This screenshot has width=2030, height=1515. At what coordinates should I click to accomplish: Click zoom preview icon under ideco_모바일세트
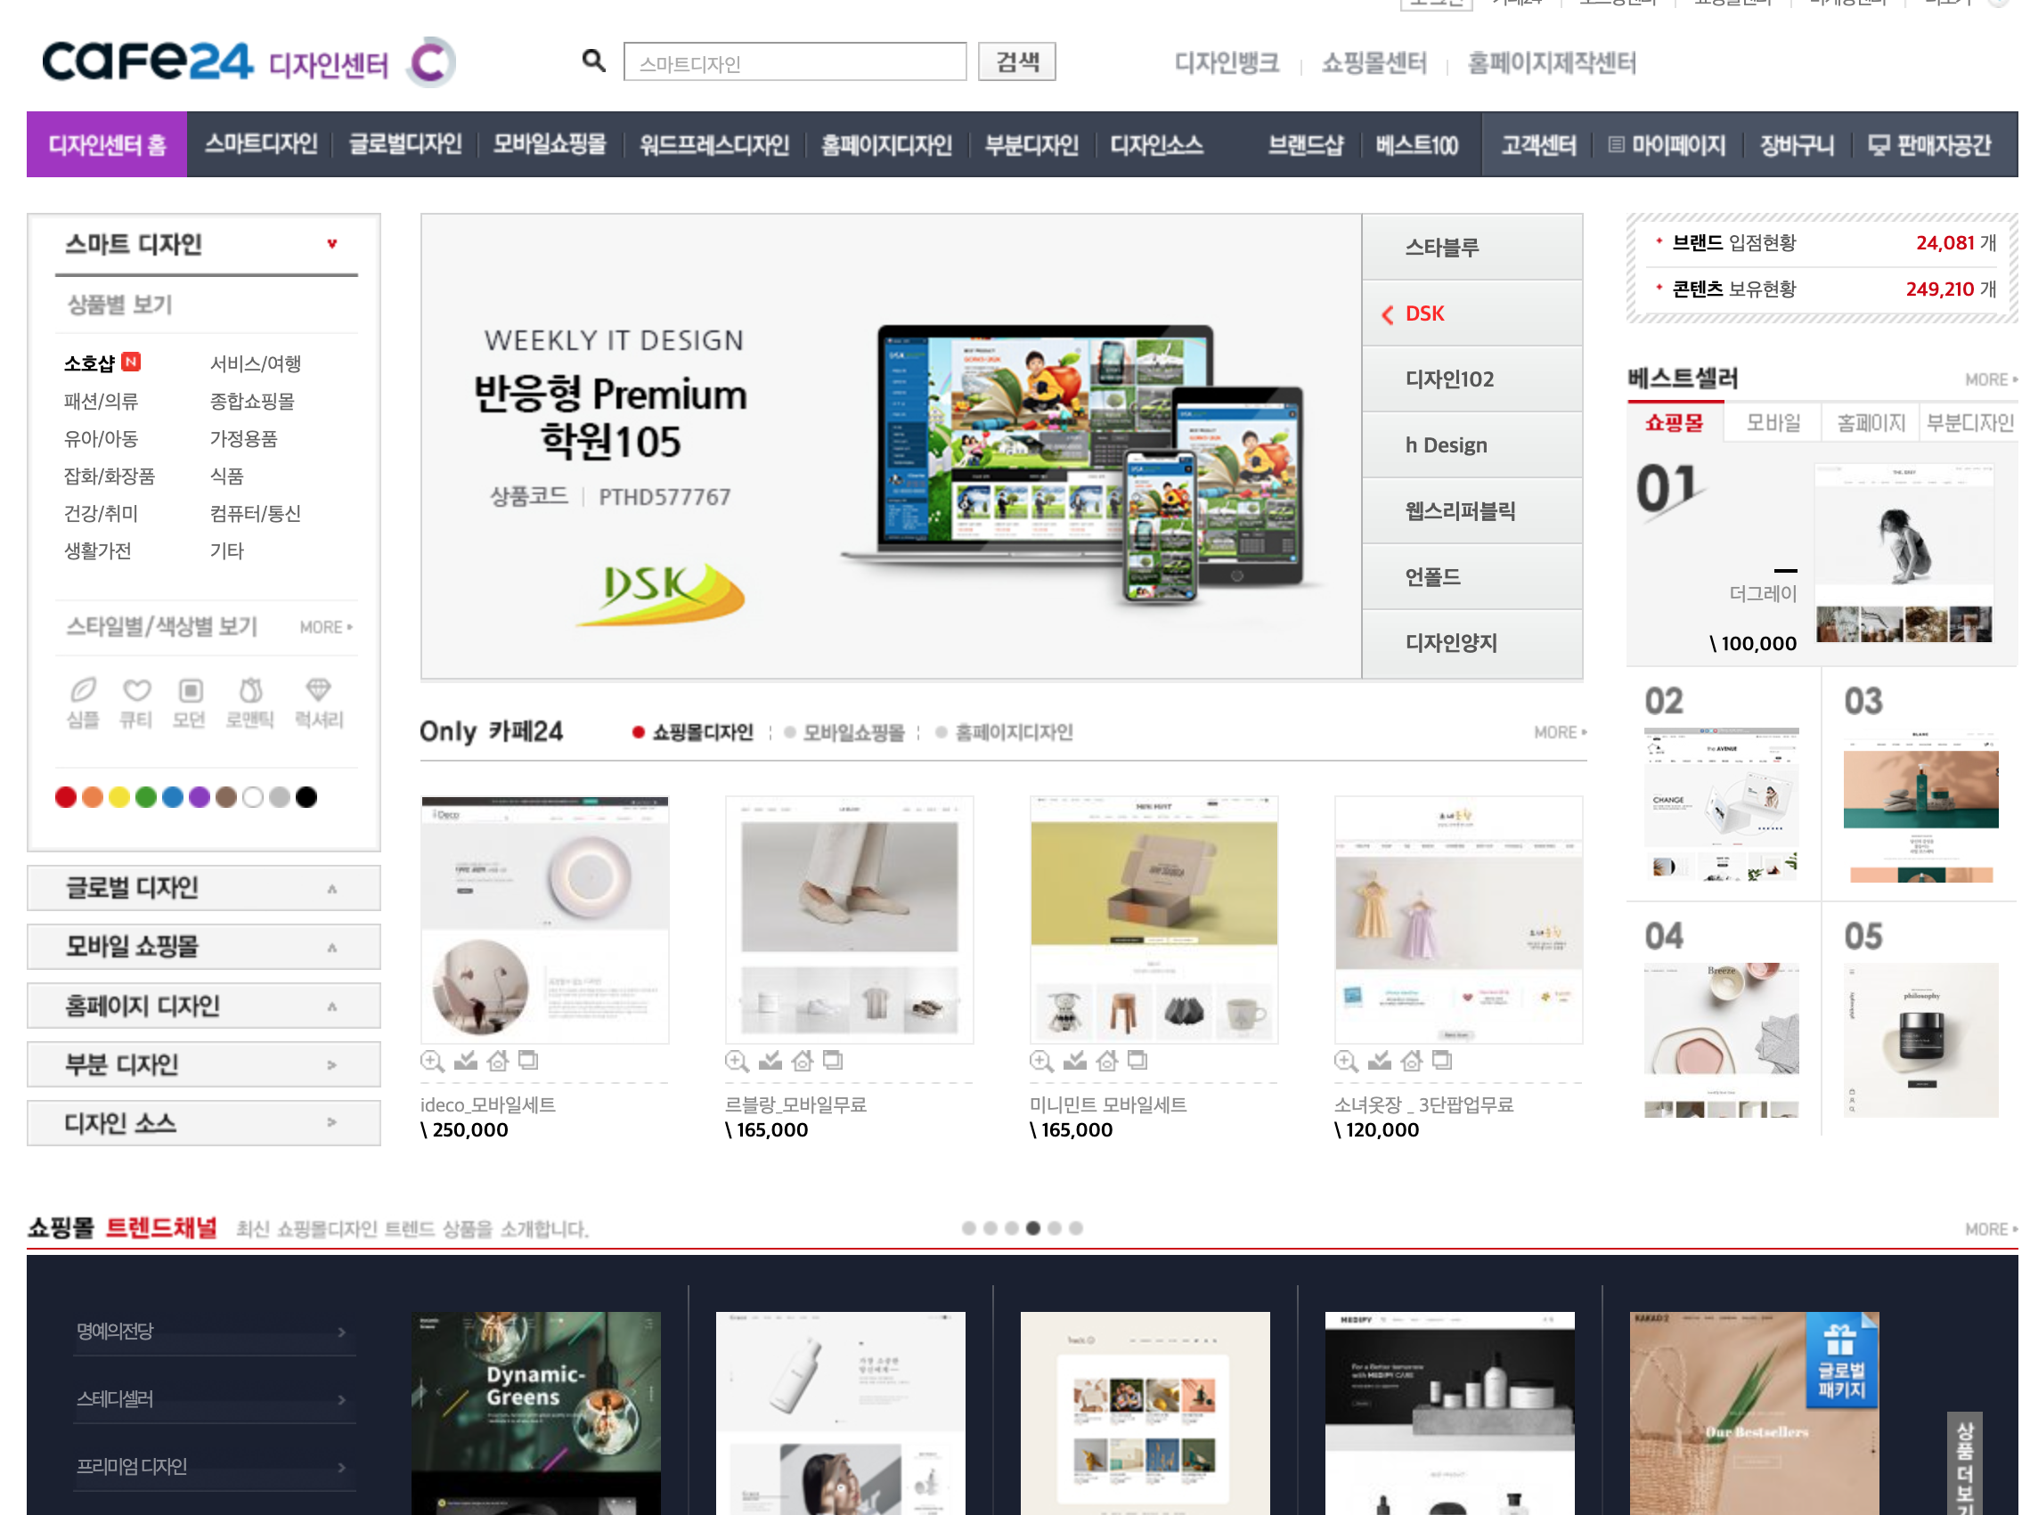432,1061
